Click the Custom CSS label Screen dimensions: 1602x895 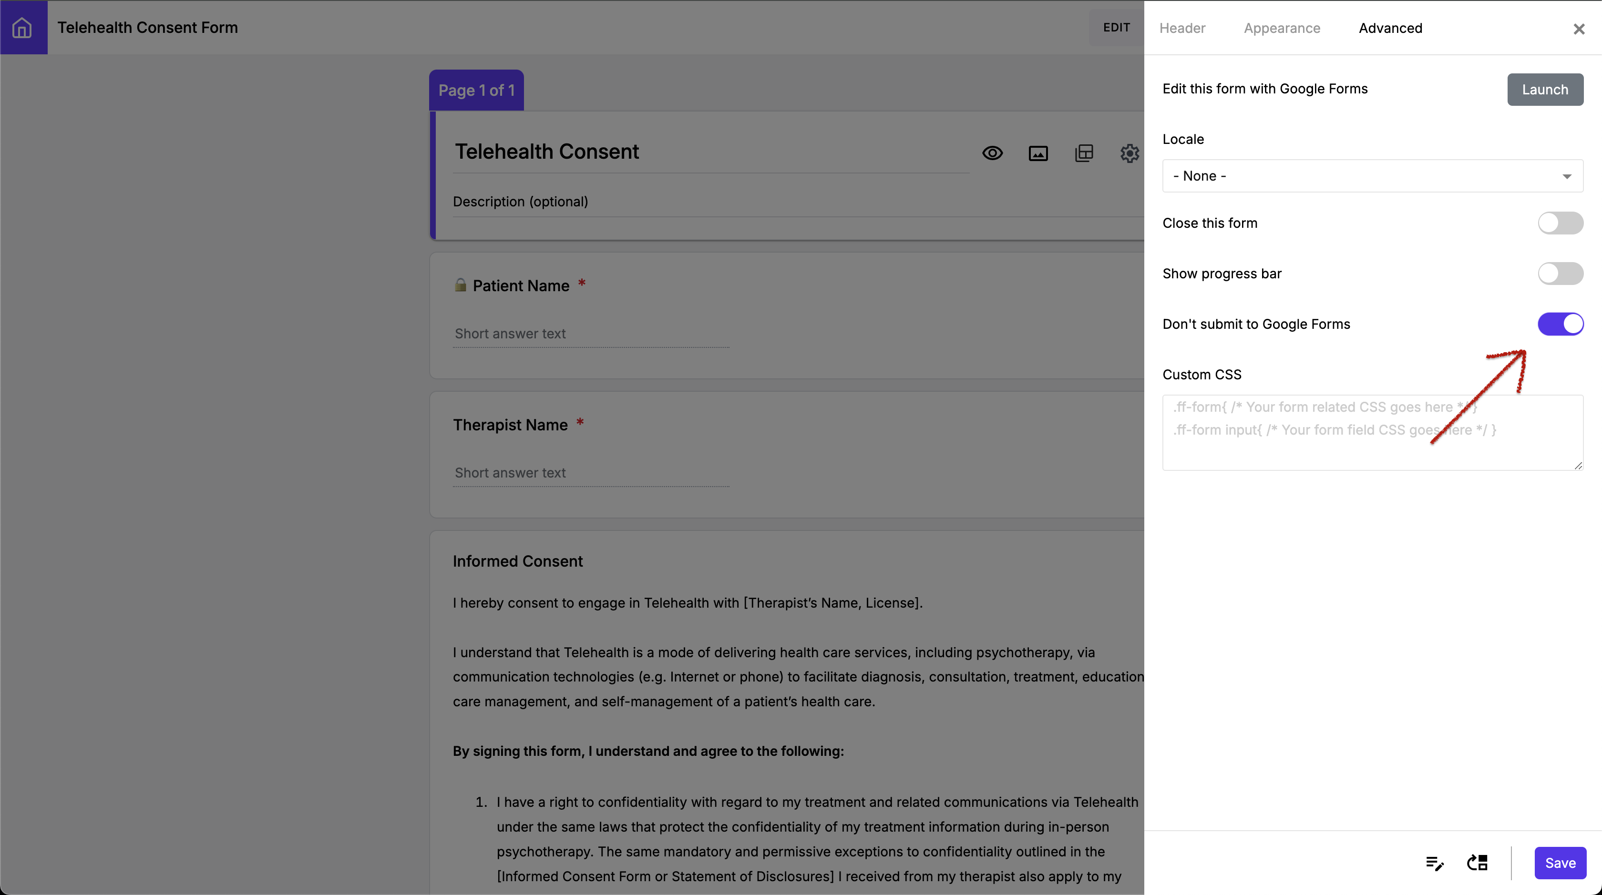point(1201,375)
